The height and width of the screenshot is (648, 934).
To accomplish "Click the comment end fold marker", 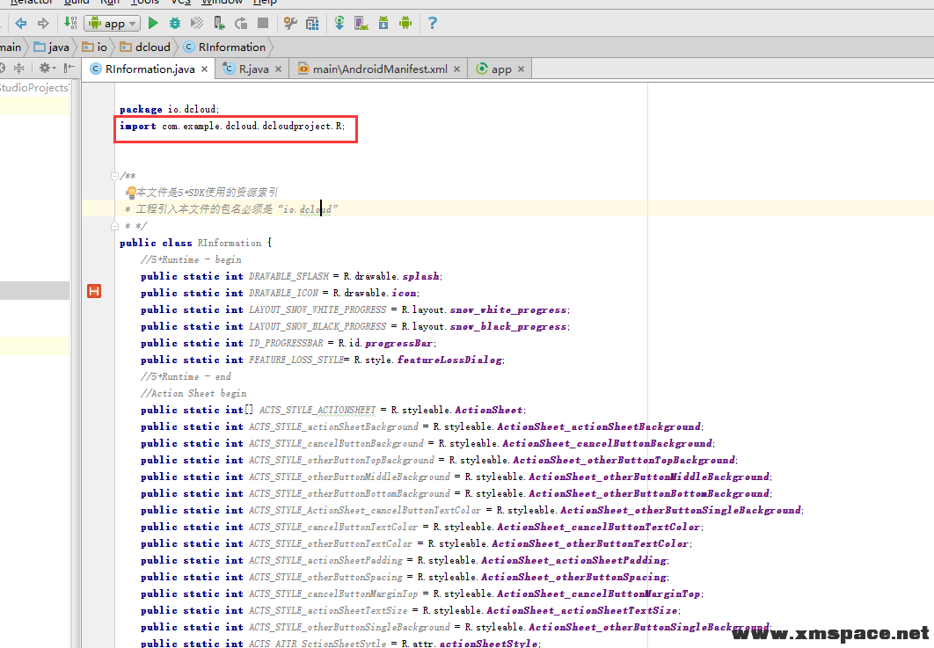I will [114, 226].
